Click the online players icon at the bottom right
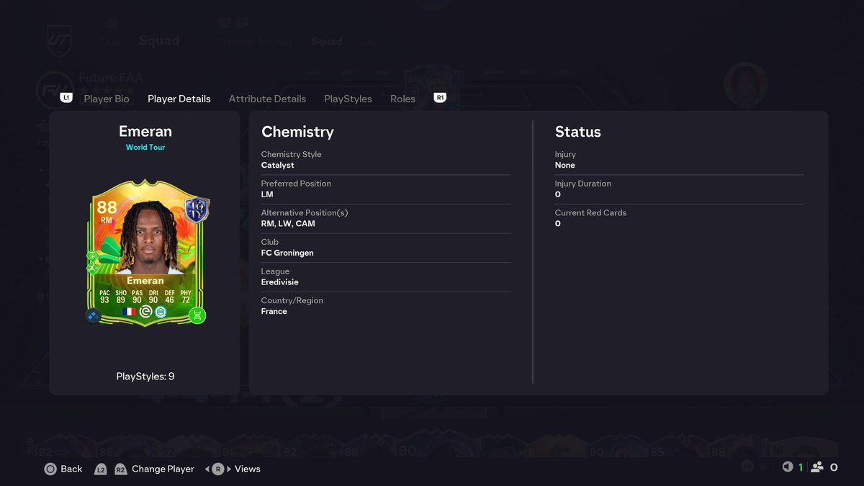 click(x=817, y=467)
